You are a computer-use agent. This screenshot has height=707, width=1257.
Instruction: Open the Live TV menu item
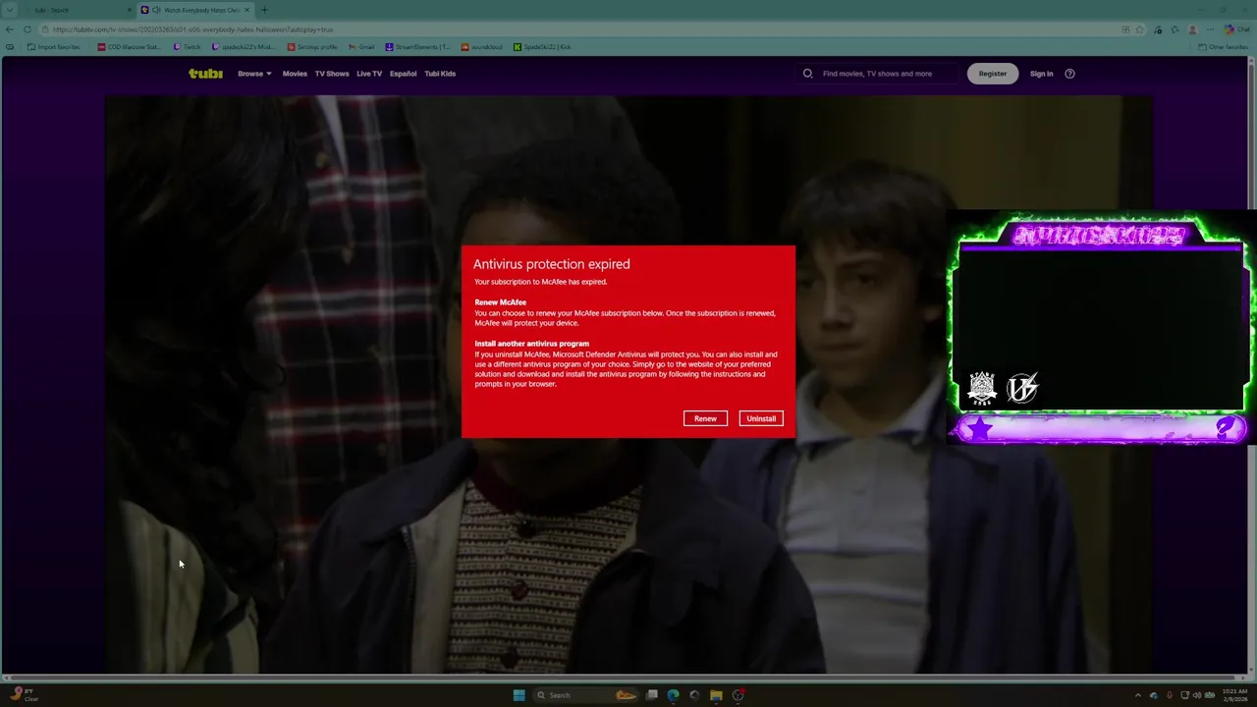(x=369, y=74)
